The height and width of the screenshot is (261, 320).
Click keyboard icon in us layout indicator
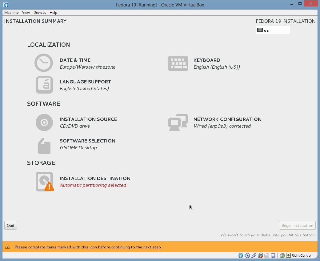point(260,30)
